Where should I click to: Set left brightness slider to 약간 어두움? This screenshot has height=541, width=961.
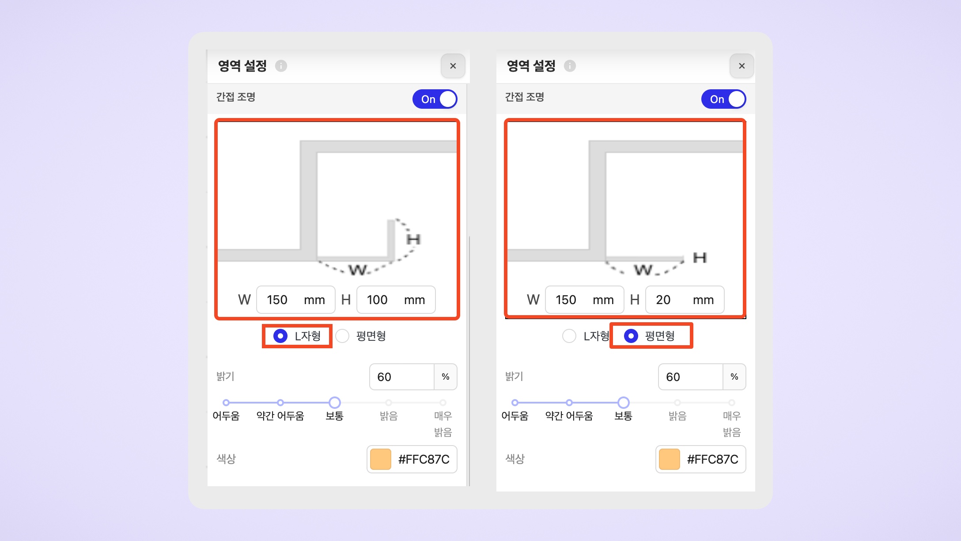pos(280,403)
